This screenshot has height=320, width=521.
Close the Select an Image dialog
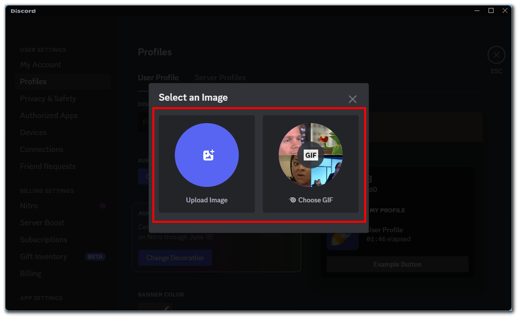(x=353, y=99)
